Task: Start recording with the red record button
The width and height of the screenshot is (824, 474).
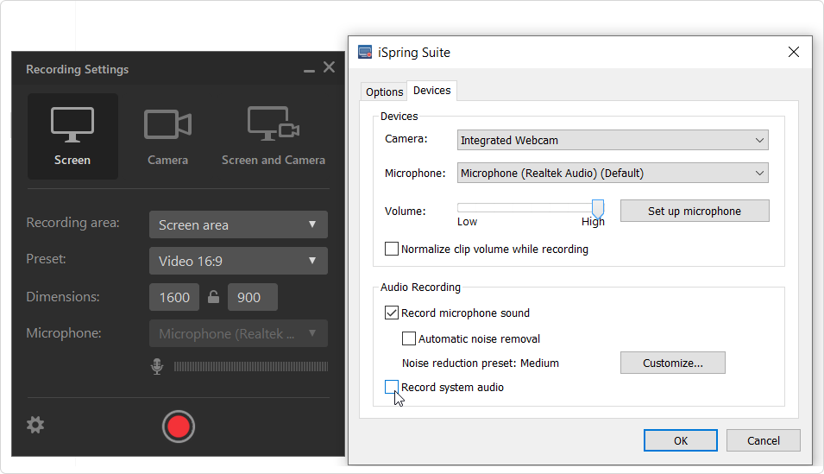Action: pos(178,427)
